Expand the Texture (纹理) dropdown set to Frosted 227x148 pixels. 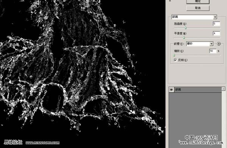coord(200,44)
